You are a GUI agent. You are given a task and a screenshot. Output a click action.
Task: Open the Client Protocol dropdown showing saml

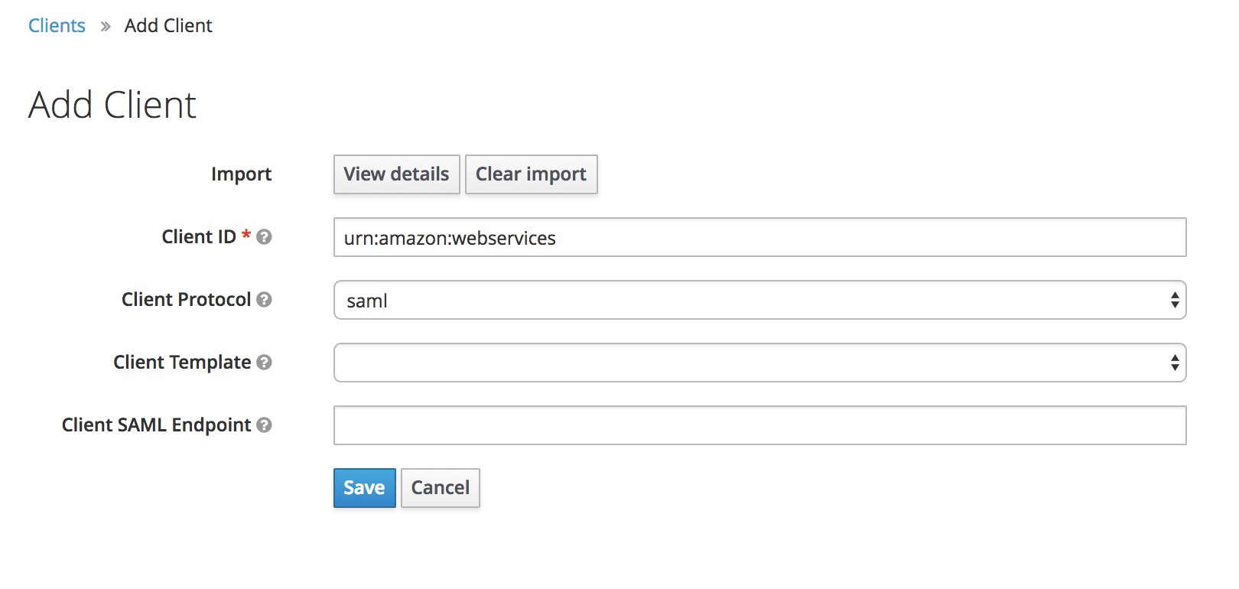pos(759,300)
